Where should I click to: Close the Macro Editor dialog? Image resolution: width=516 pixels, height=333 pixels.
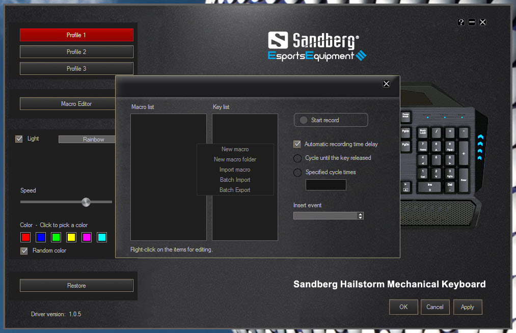point(386,84)
